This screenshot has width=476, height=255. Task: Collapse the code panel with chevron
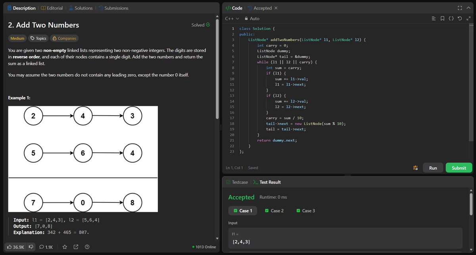469,8
